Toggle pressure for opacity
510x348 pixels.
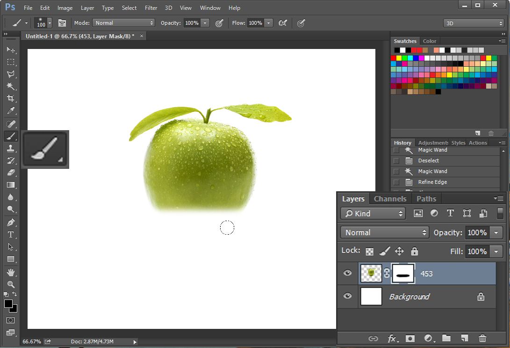click(219, 23)
